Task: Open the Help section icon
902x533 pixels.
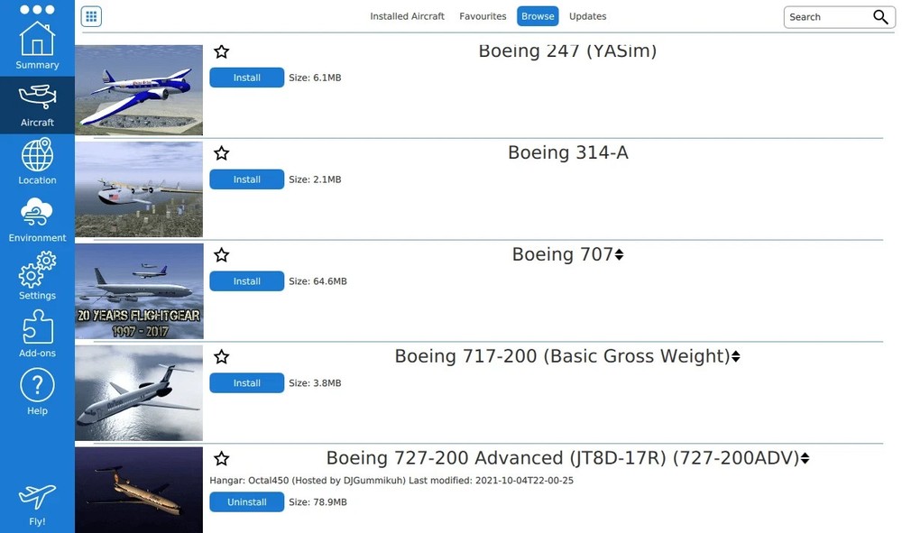Action: point(37,386)
